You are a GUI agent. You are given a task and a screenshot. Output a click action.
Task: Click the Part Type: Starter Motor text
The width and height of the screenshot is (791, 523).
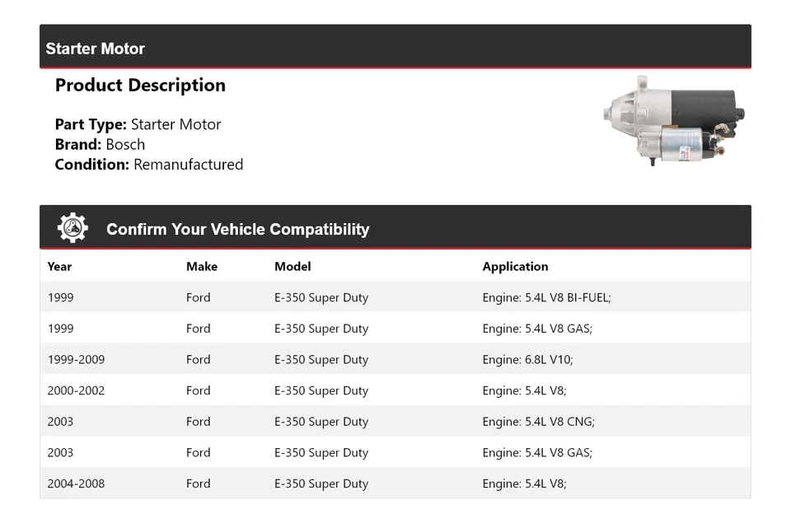click(138, 124)
